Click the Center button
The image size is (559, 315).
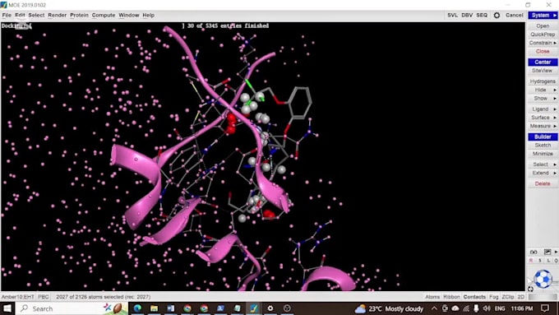coord(543,62)
